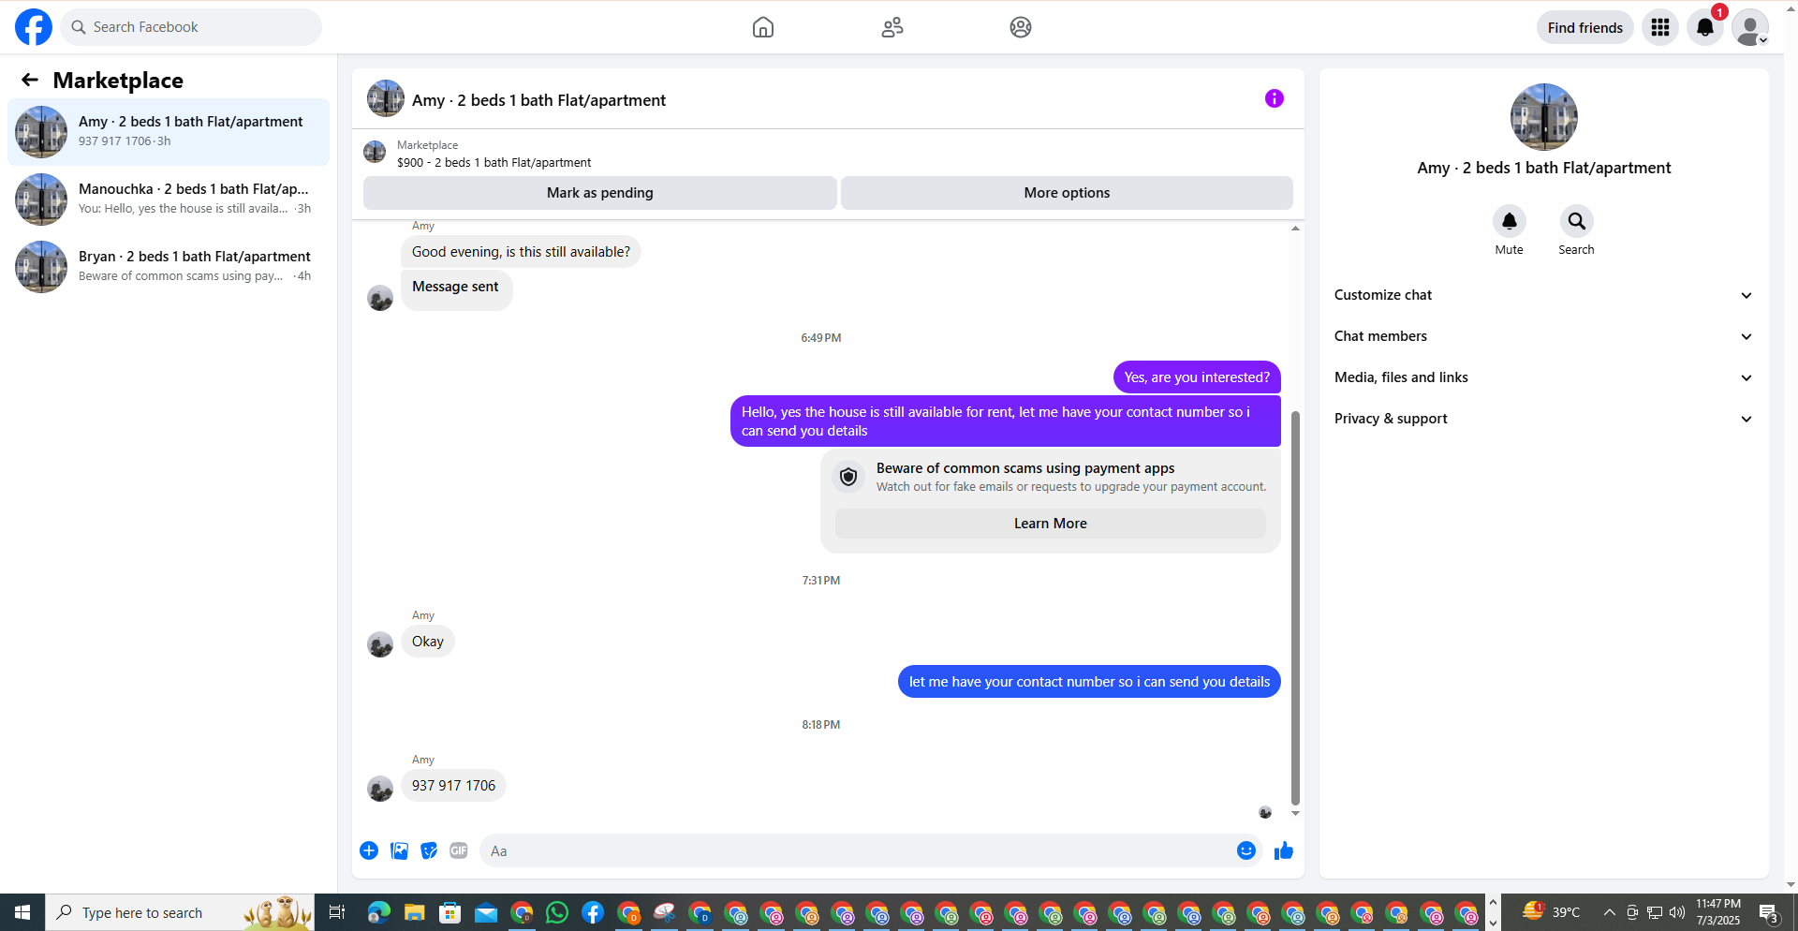Click the chat scrollbar thumb
Viewport: 1798px width, 931px height.
1295,607
